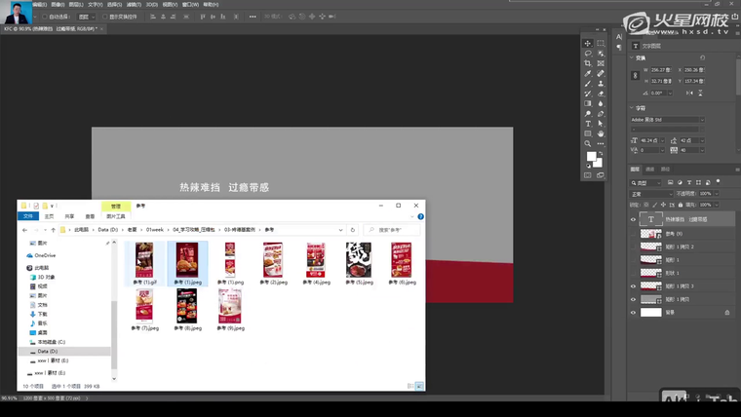Toggle visibility of 矩形 1 拷贝 3 layer
The height and width of the screenshot is (417, 741).
click(x=634, y=286)
